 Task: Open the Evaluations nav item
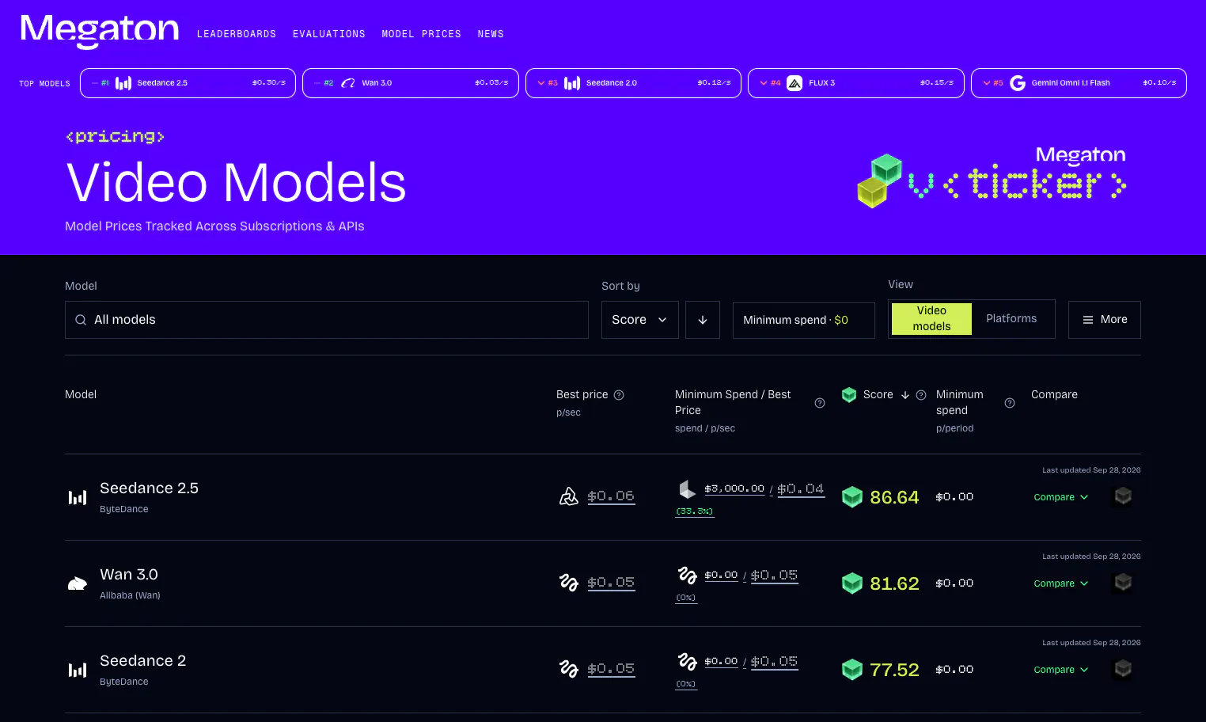(x=329, y=34)
